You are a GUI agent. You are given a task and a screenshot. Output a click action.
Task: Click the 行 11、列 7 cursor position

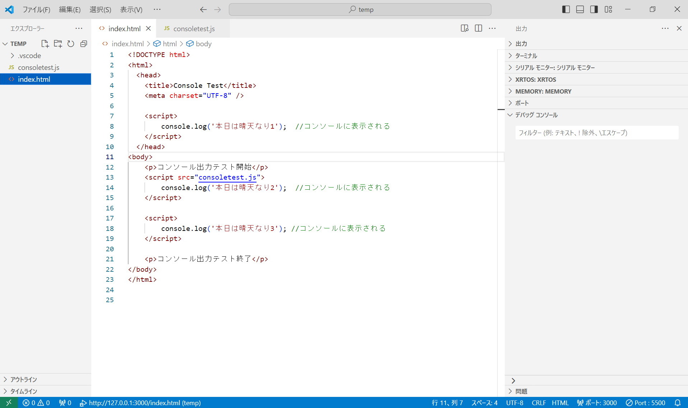447,403
